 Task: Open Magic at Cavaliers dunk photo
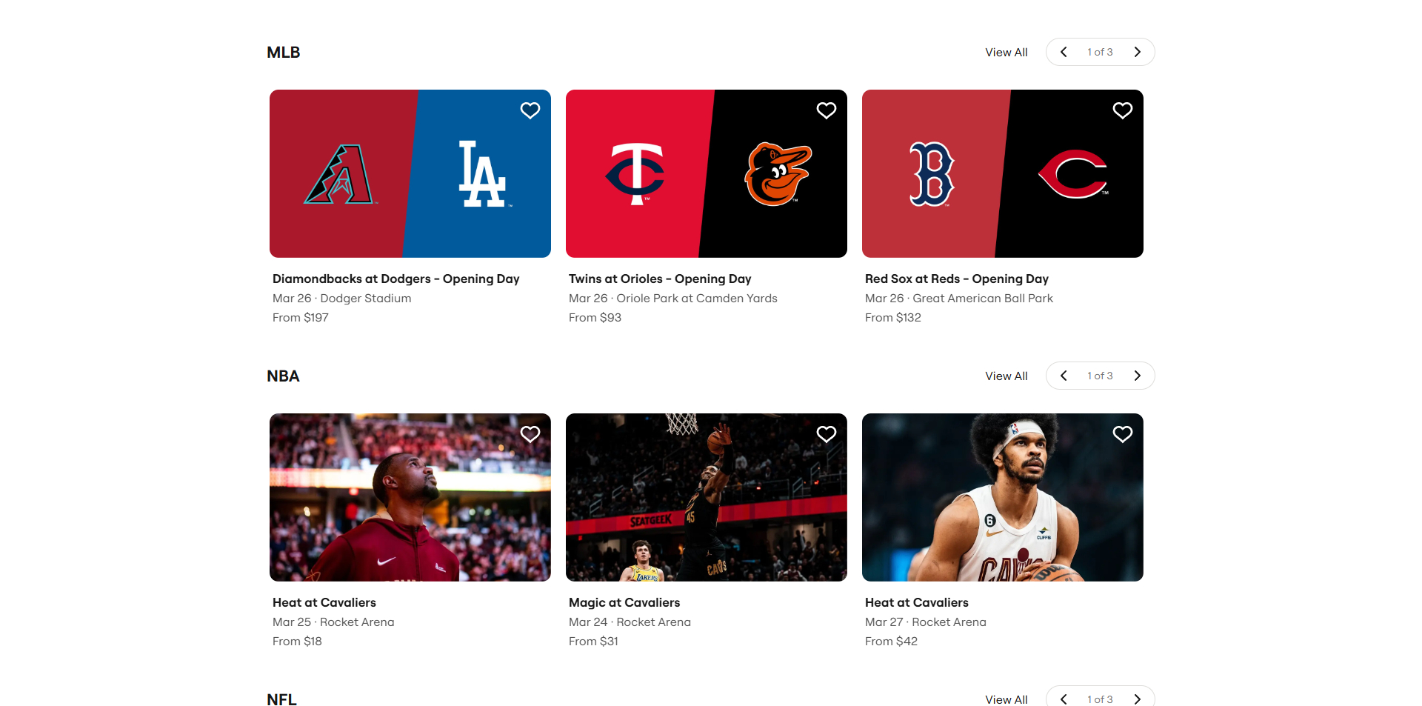[x=706, y=497]
